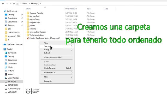Select the prueba folder icon
This screenshot has height=94, width=167.
(x=28, y=26)
